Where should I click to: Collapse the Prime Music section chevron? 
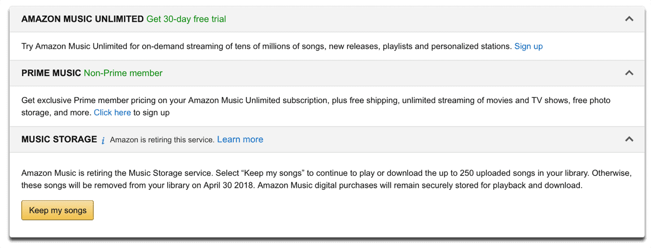click(629, 73)
